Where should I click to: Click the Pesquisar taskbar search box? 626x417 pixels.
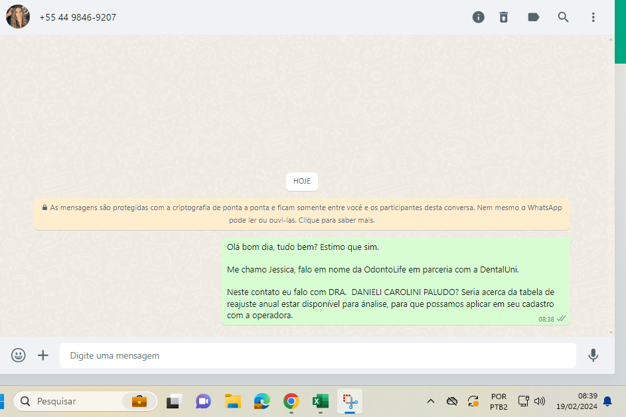[86, 401]
